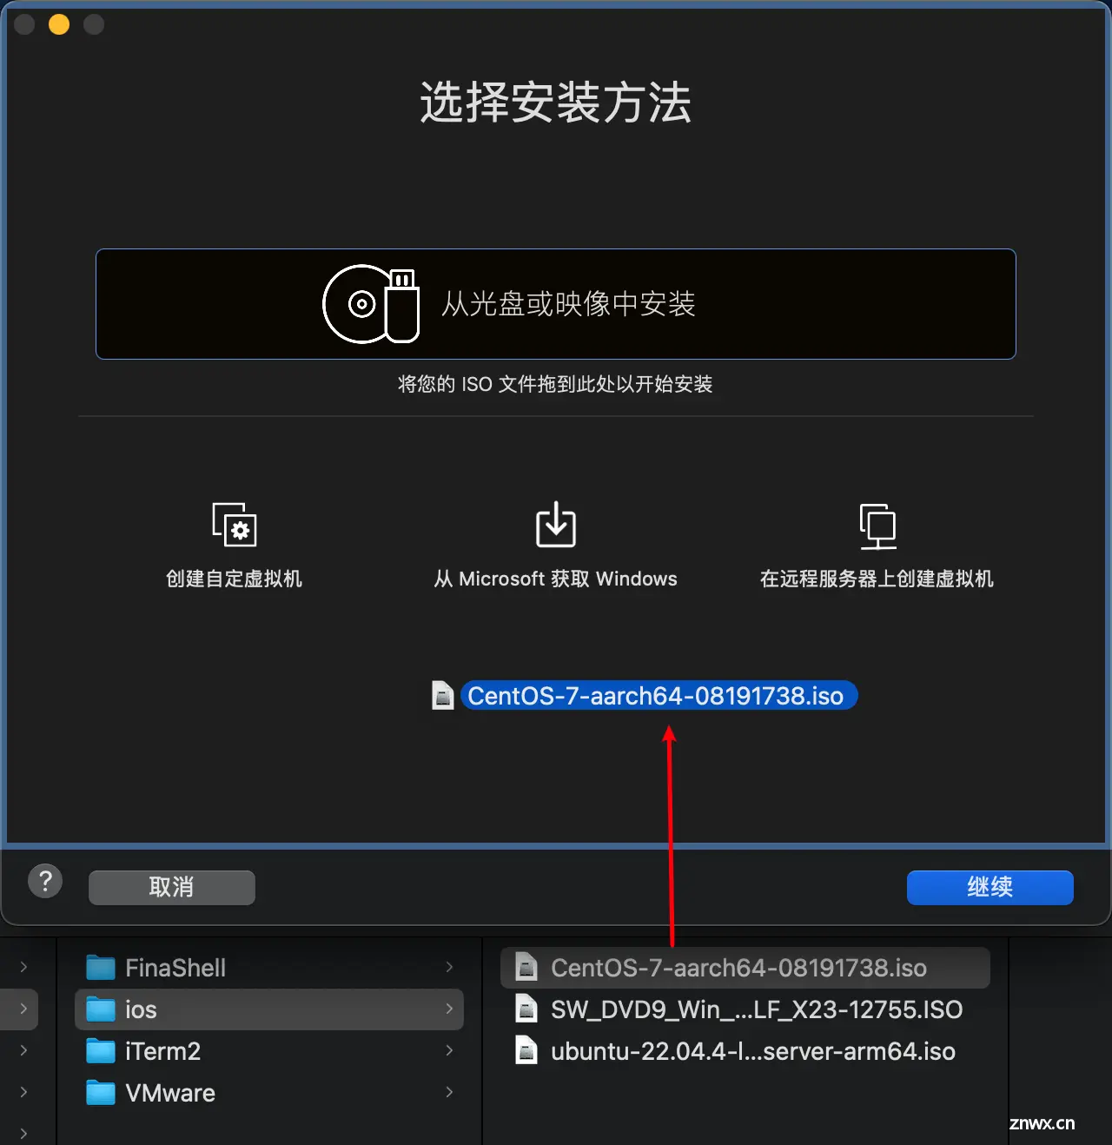Click the 继续 continue button
The width and height of the screenshot is (1112, 1145).
point(990,887)
